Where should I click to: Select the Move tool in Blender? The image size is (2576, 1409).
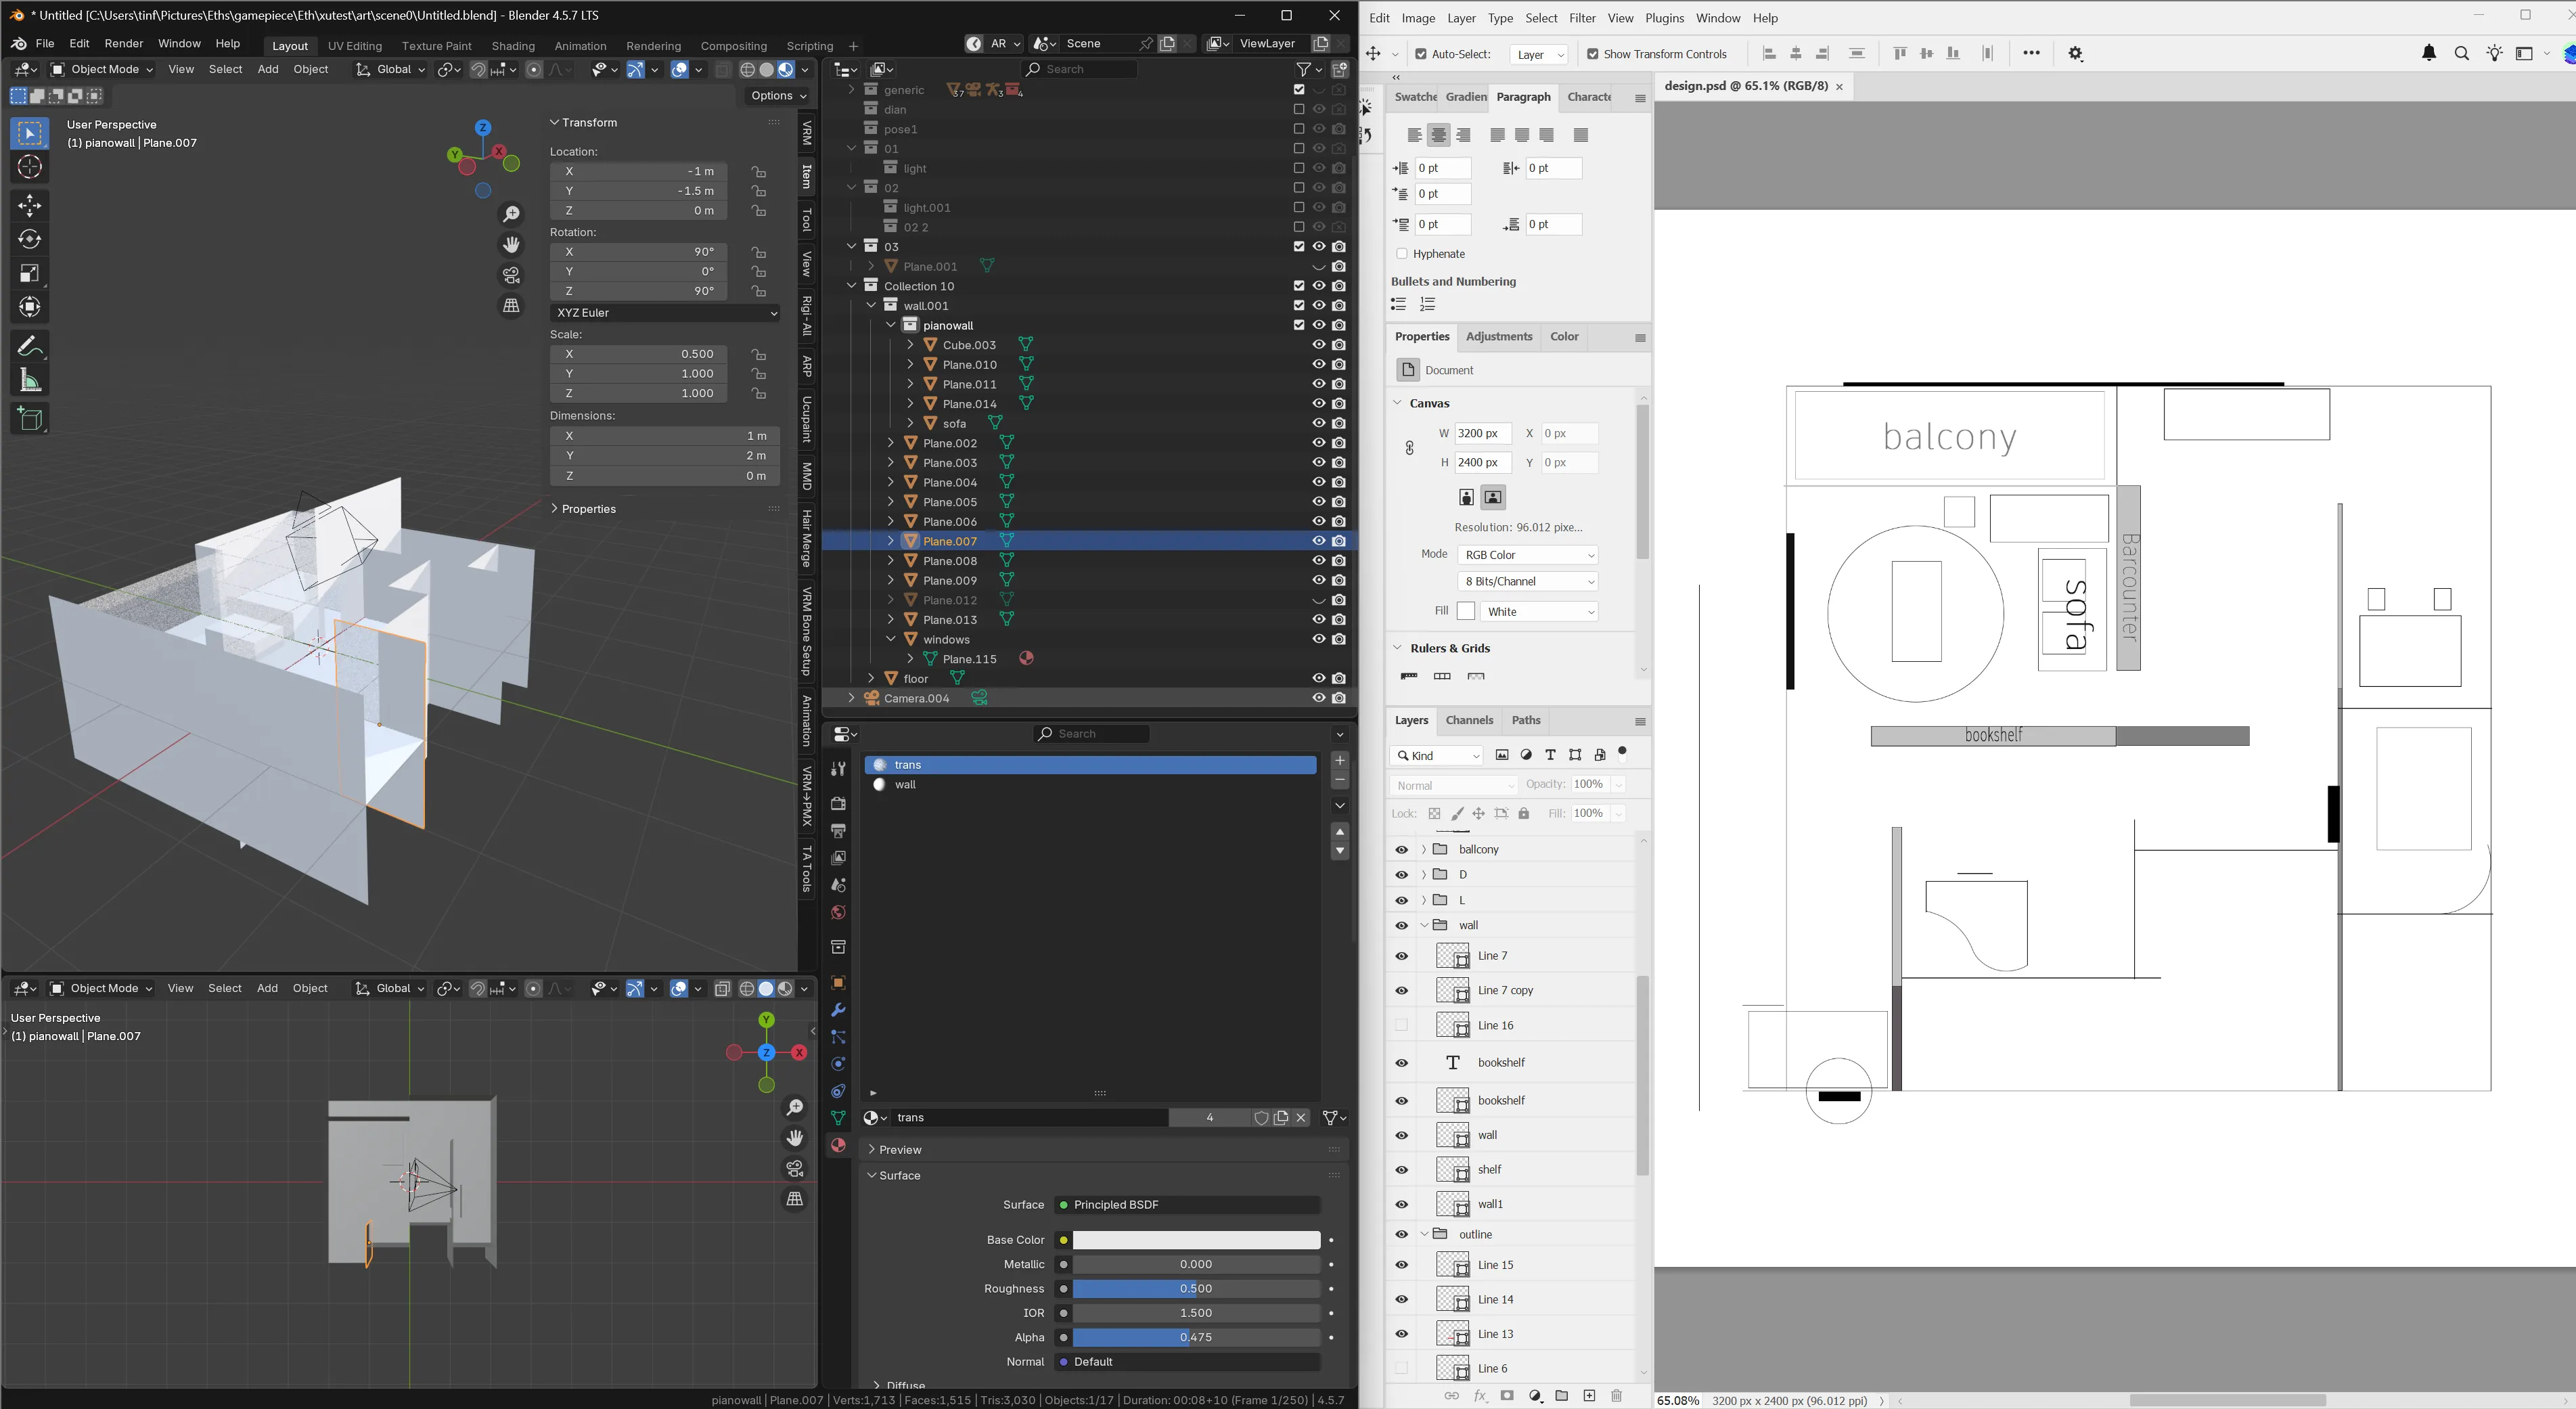tap(30, 206)
